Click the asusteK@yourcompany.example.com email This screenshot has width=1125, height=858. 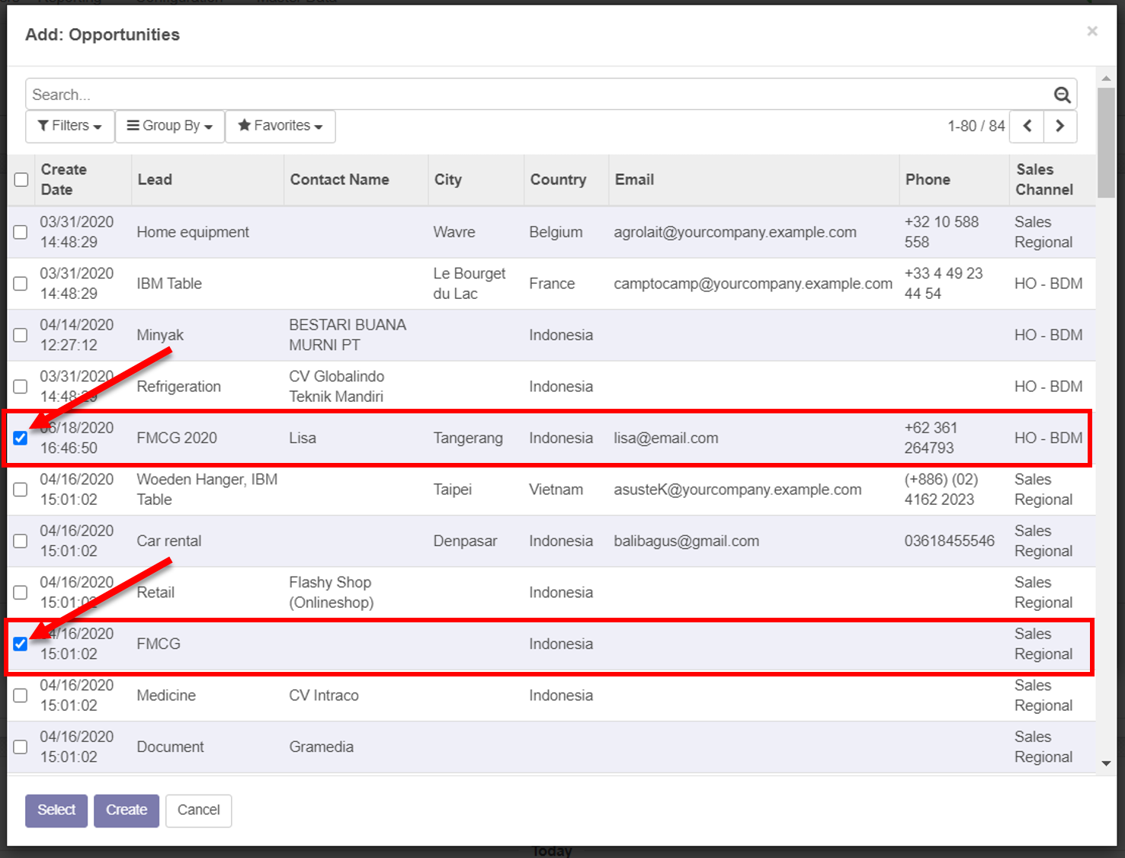738,490
